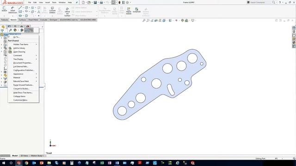Click the Appearances icon in context toolbar
Image resolution: width=296 pixels, height=166 pixels.
[x=15, y=30]
